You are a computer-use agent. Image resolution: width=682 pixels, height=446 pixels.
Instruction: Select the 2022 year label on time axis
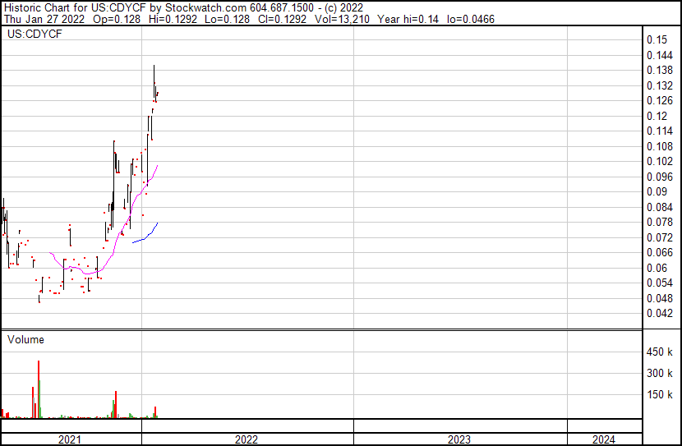coord(246,439)
